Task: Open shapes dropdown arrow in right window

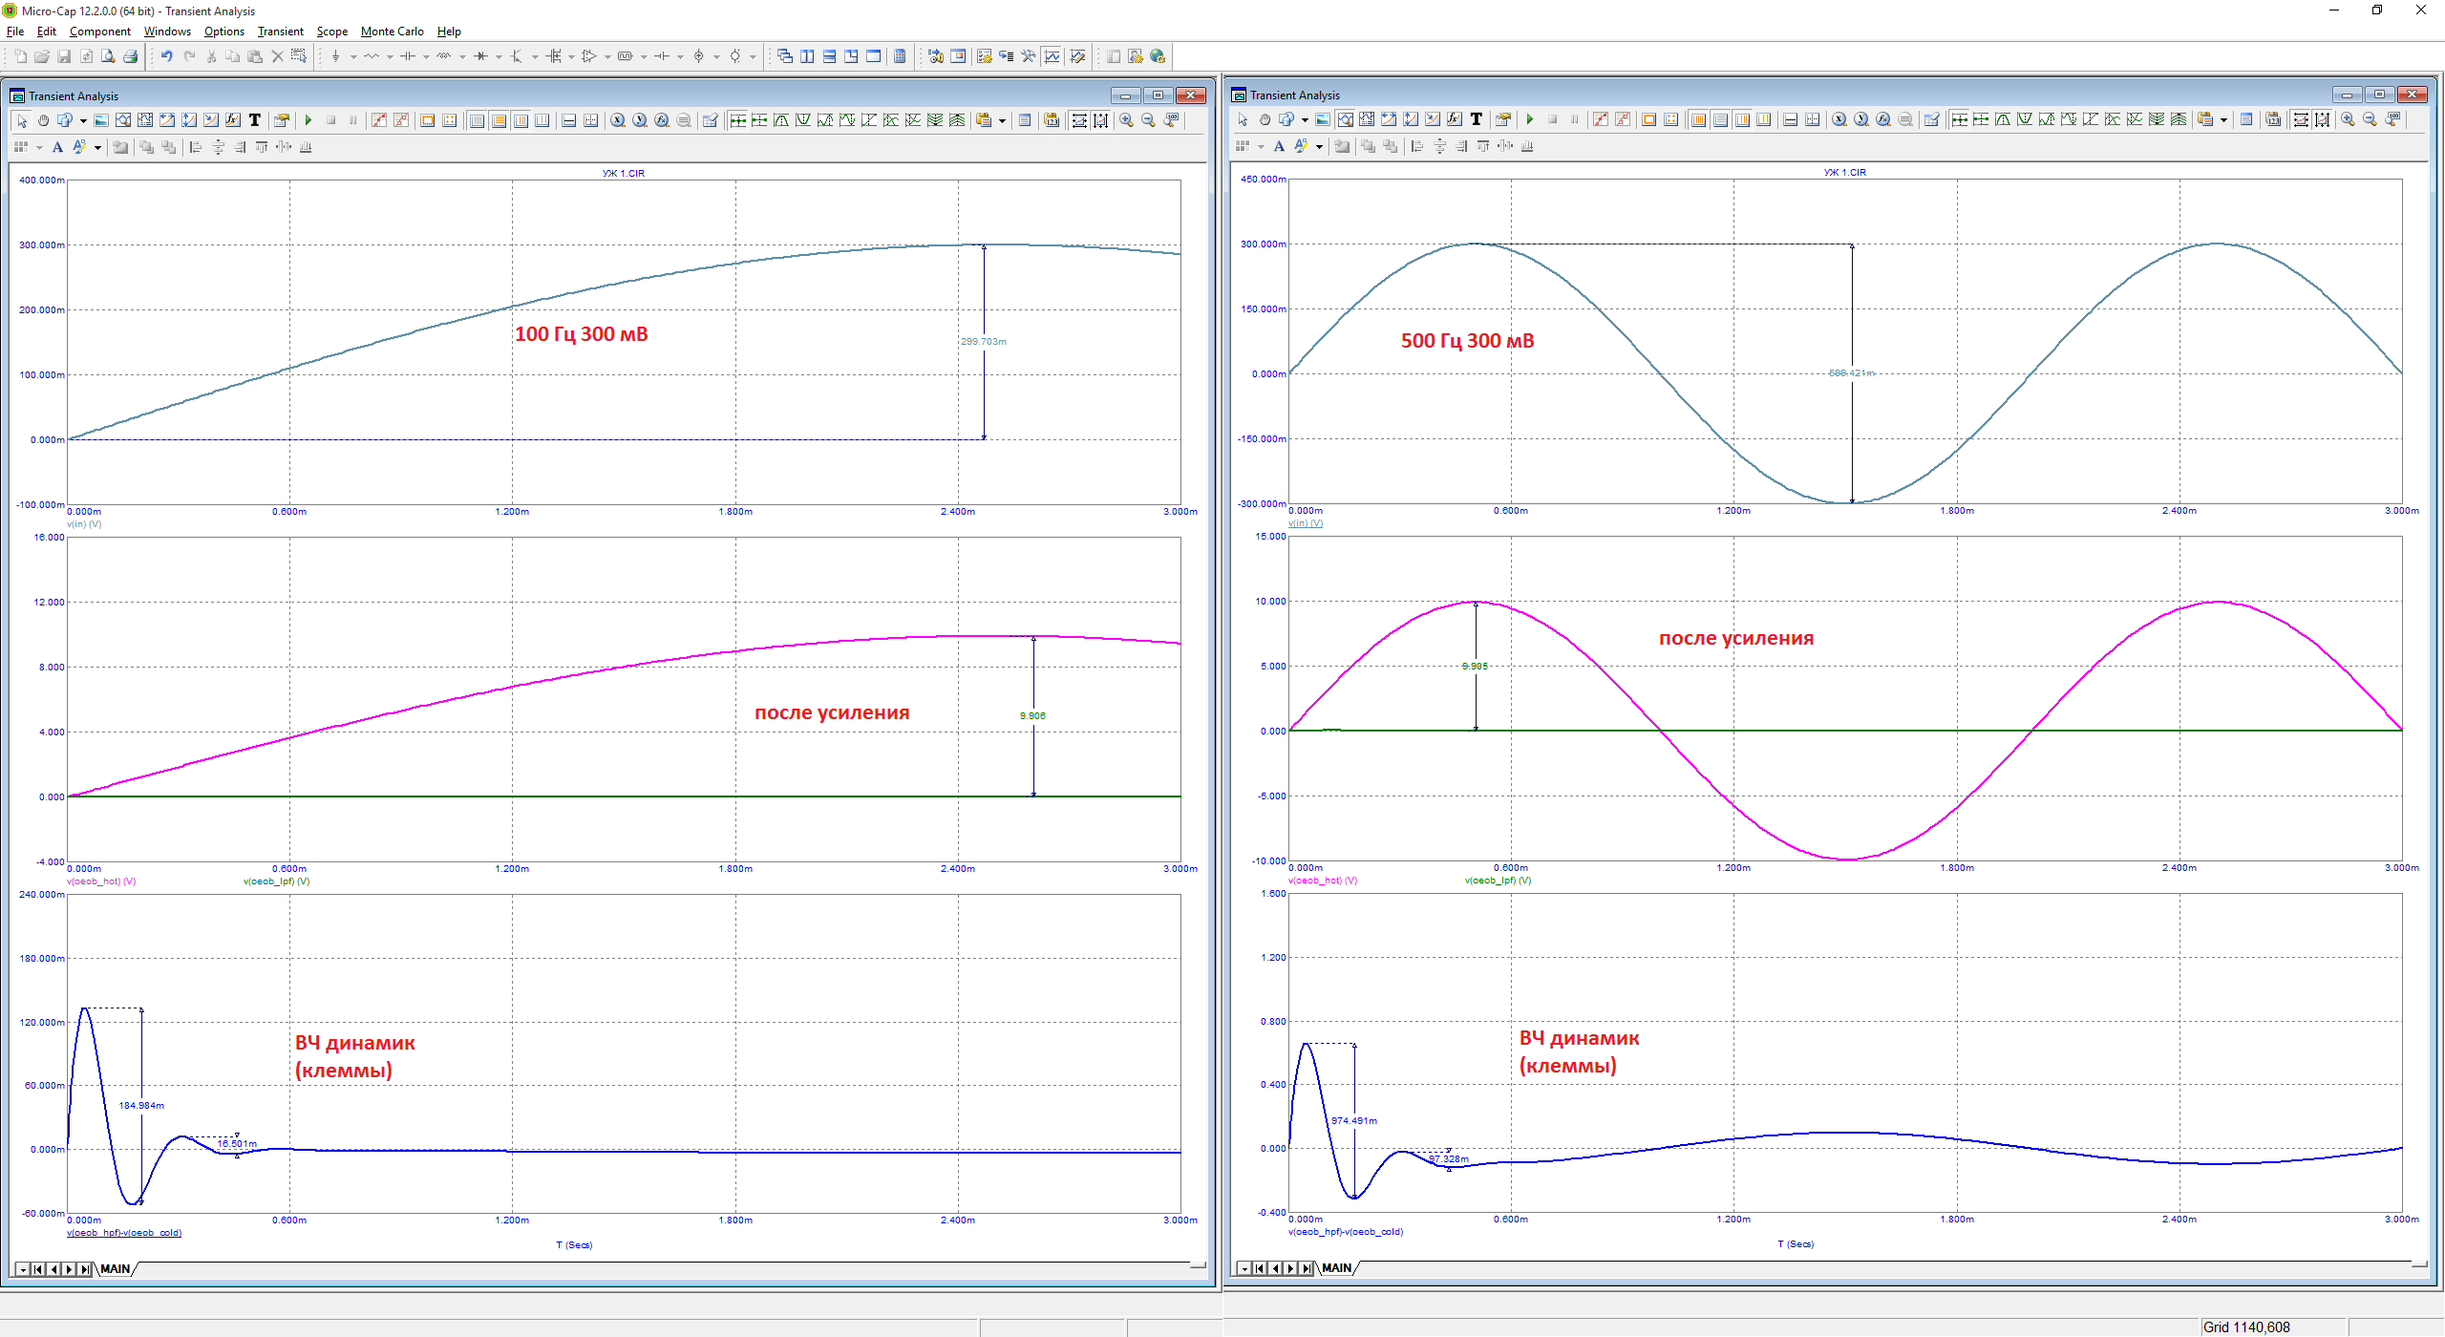Action: coord(1305,120)
